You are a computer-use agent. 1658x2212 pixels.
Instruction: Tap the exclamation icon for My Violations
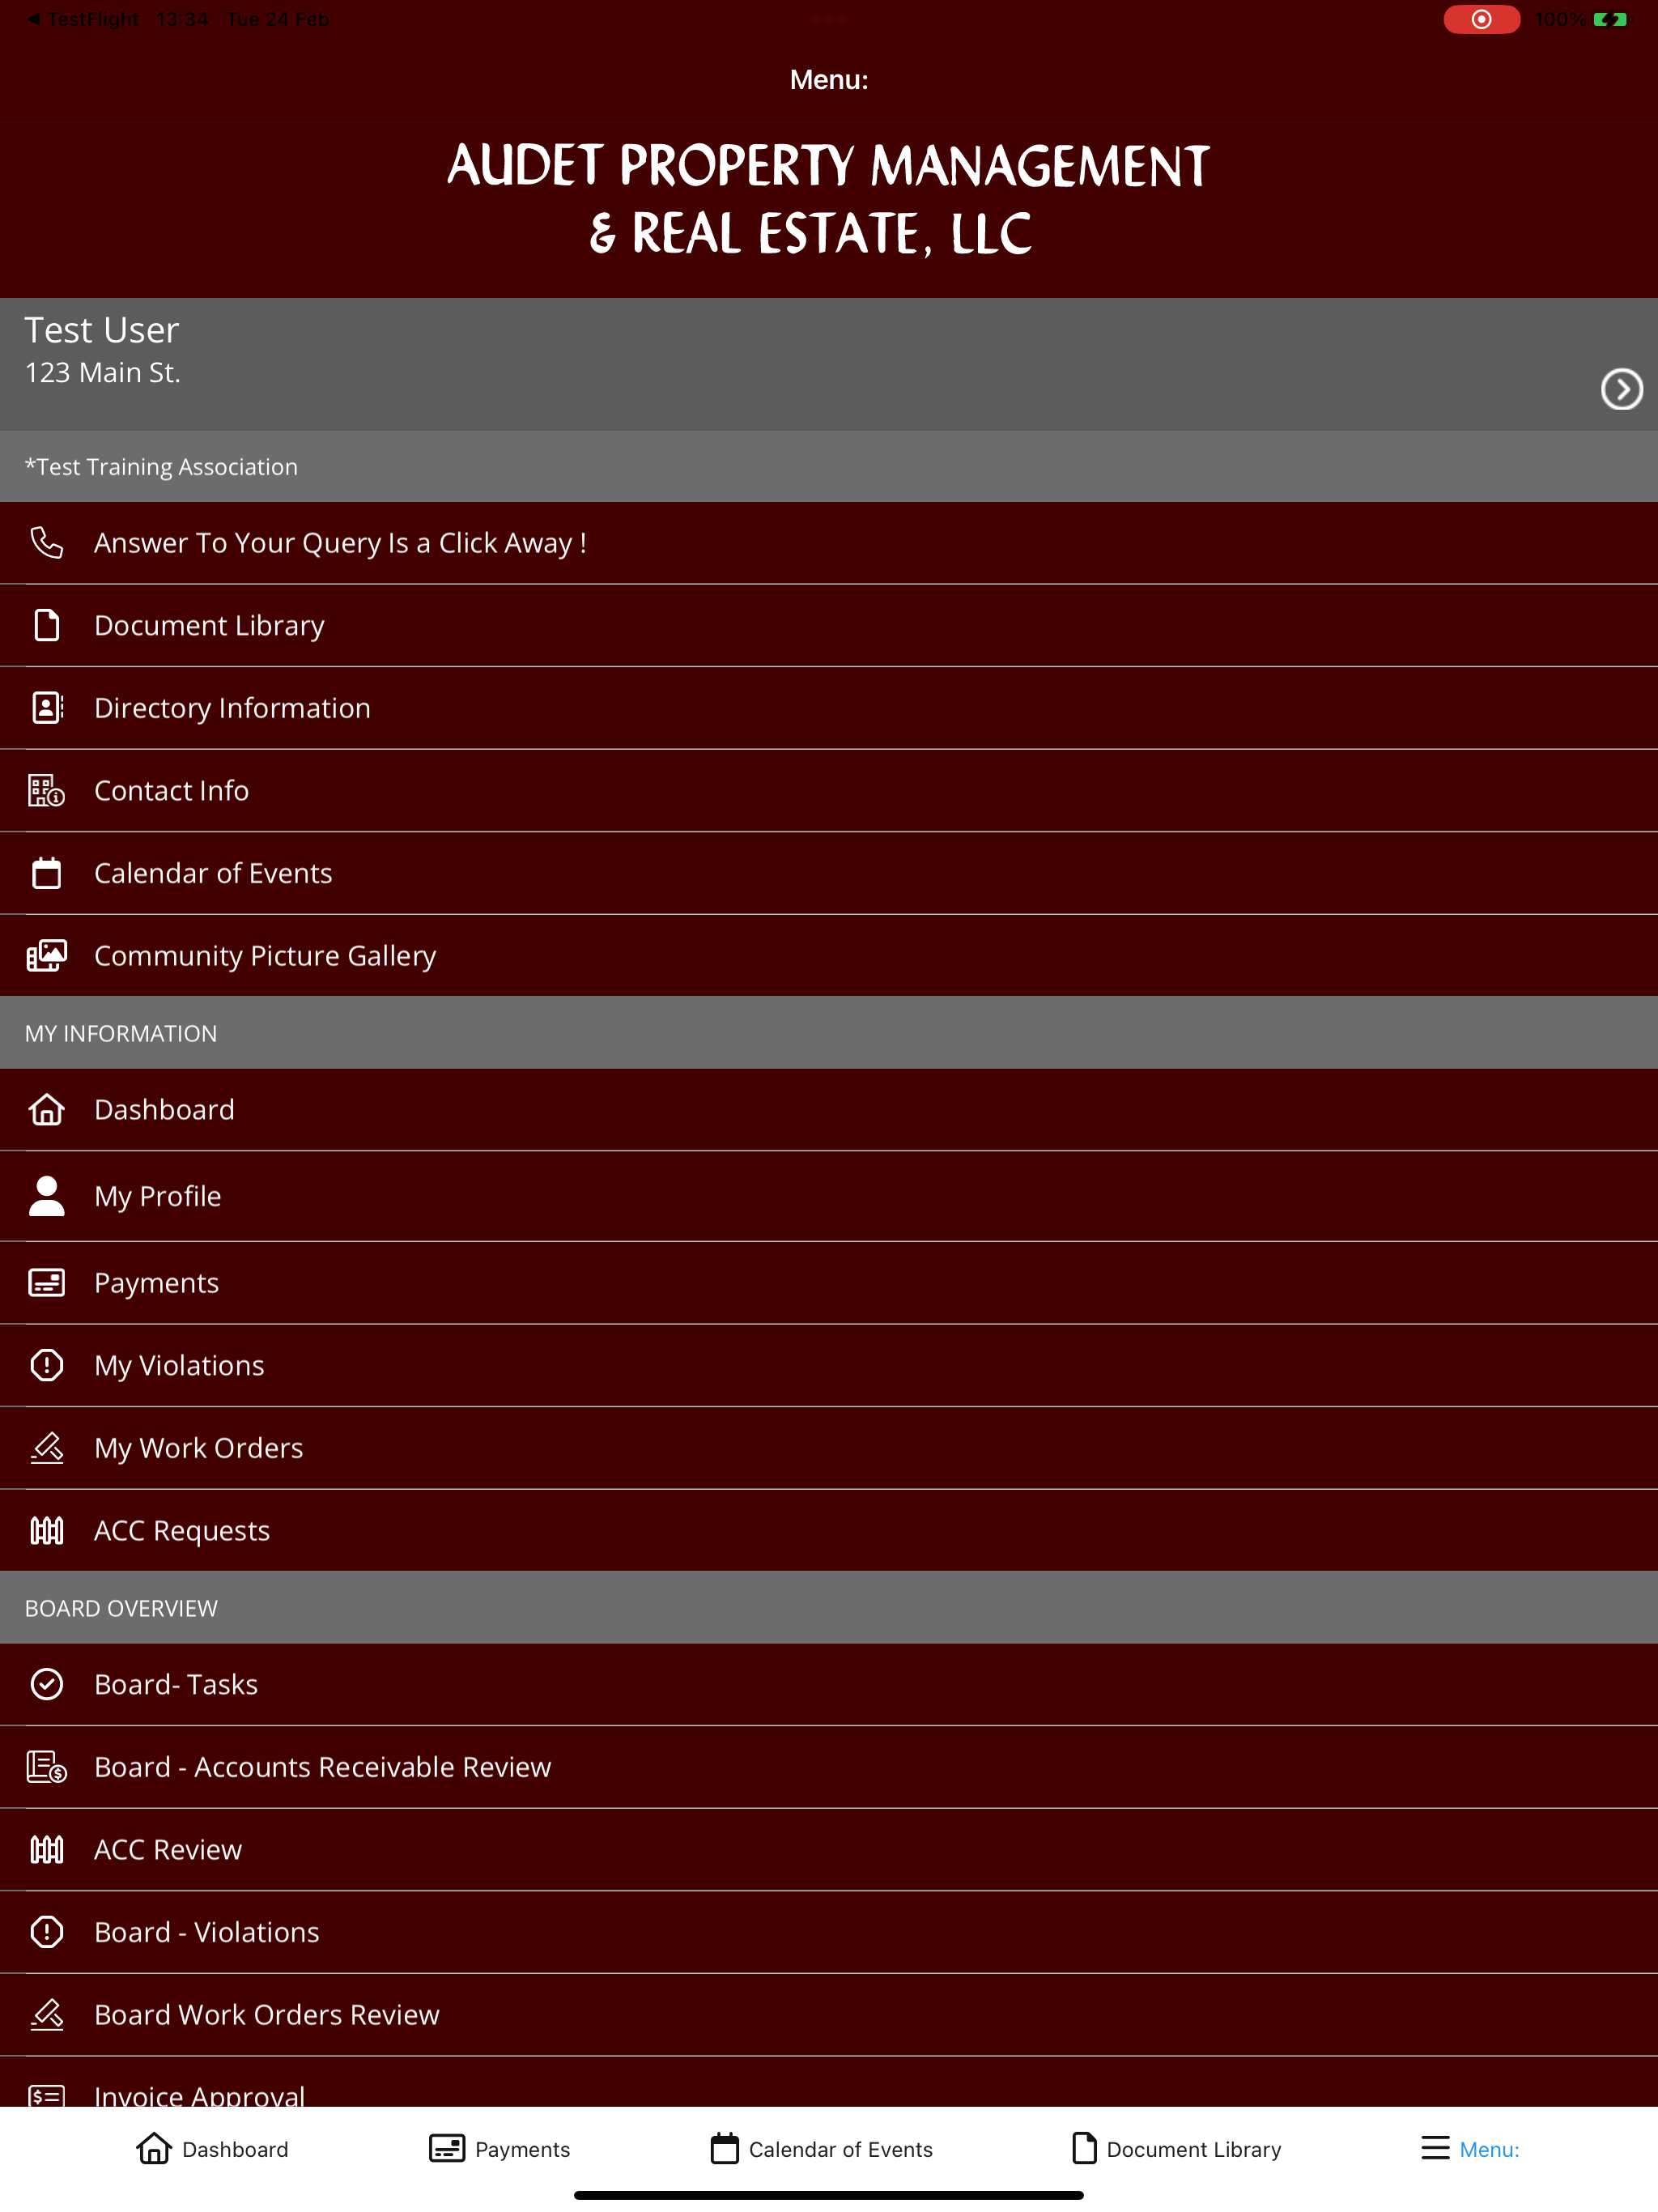(x=47, y=1365)
